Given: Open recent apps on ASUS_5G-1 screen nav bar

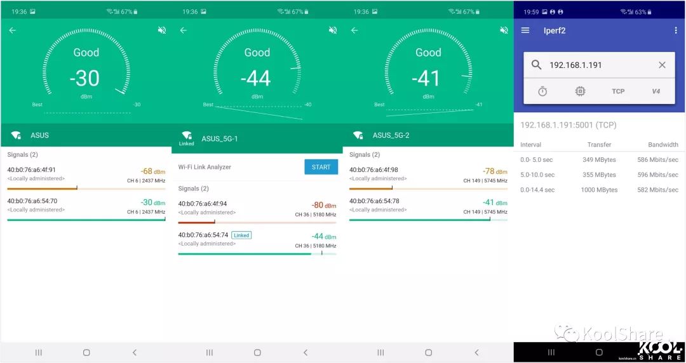Looking at the screenshot, I should [210, 352].
